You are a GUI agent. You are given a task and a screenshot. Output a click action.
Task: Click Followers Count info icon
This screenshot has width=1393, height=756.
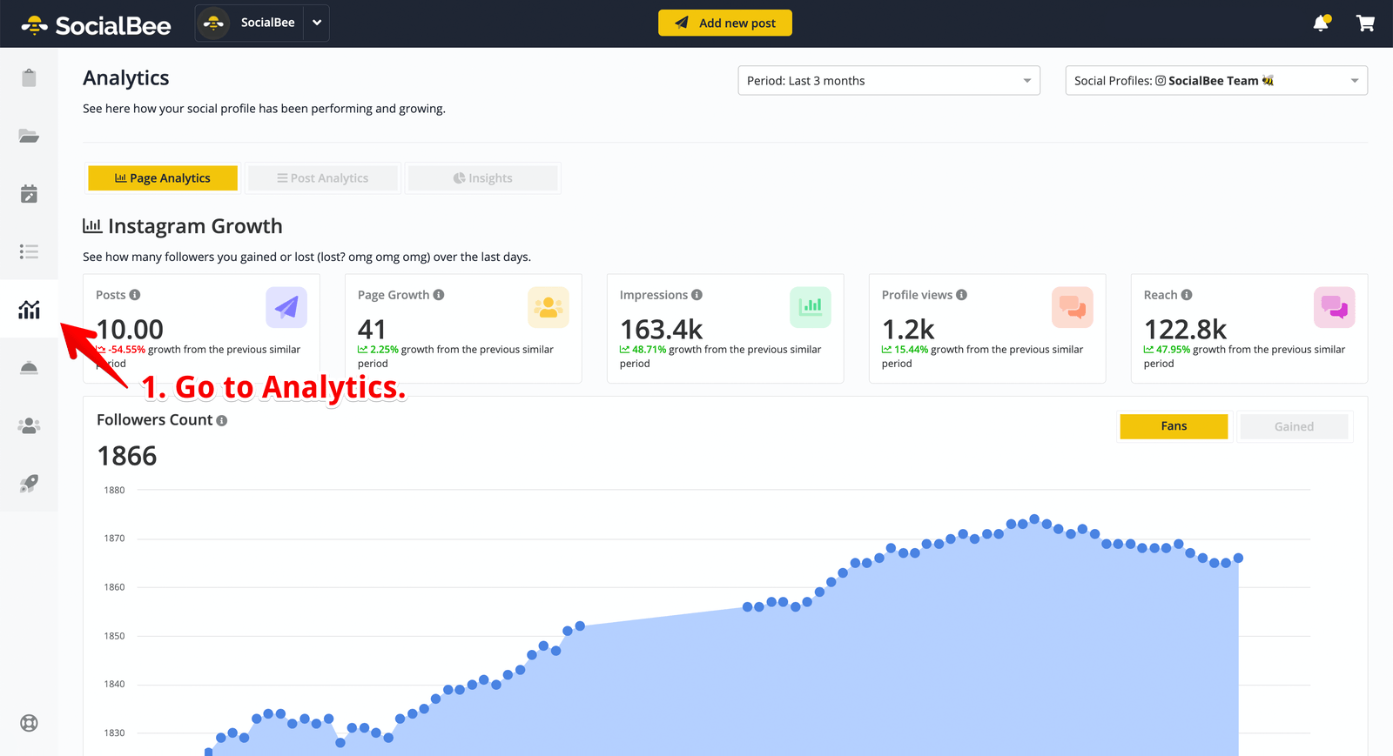(x=222, y=420)
